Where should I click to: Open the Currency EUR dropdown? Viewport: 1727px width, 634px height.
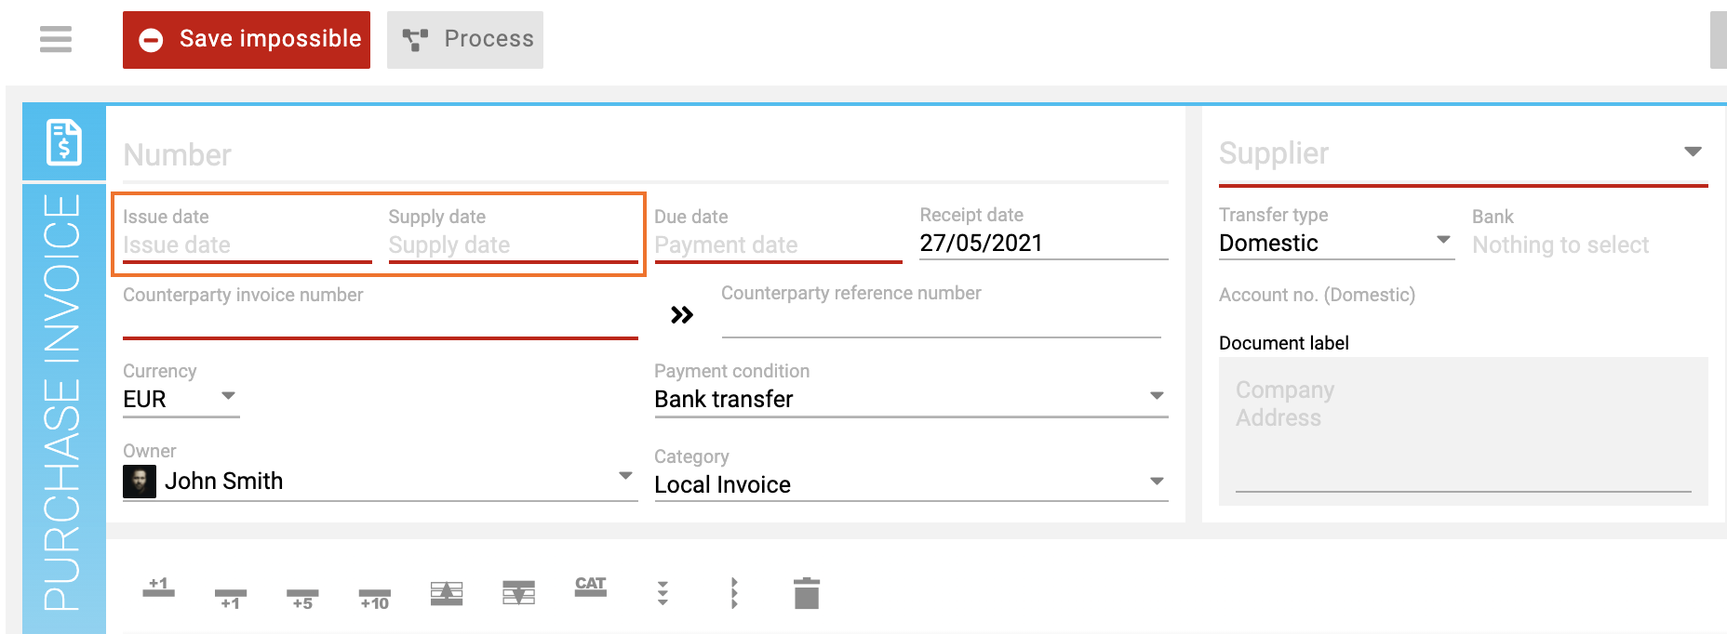[x=181, y=400]
